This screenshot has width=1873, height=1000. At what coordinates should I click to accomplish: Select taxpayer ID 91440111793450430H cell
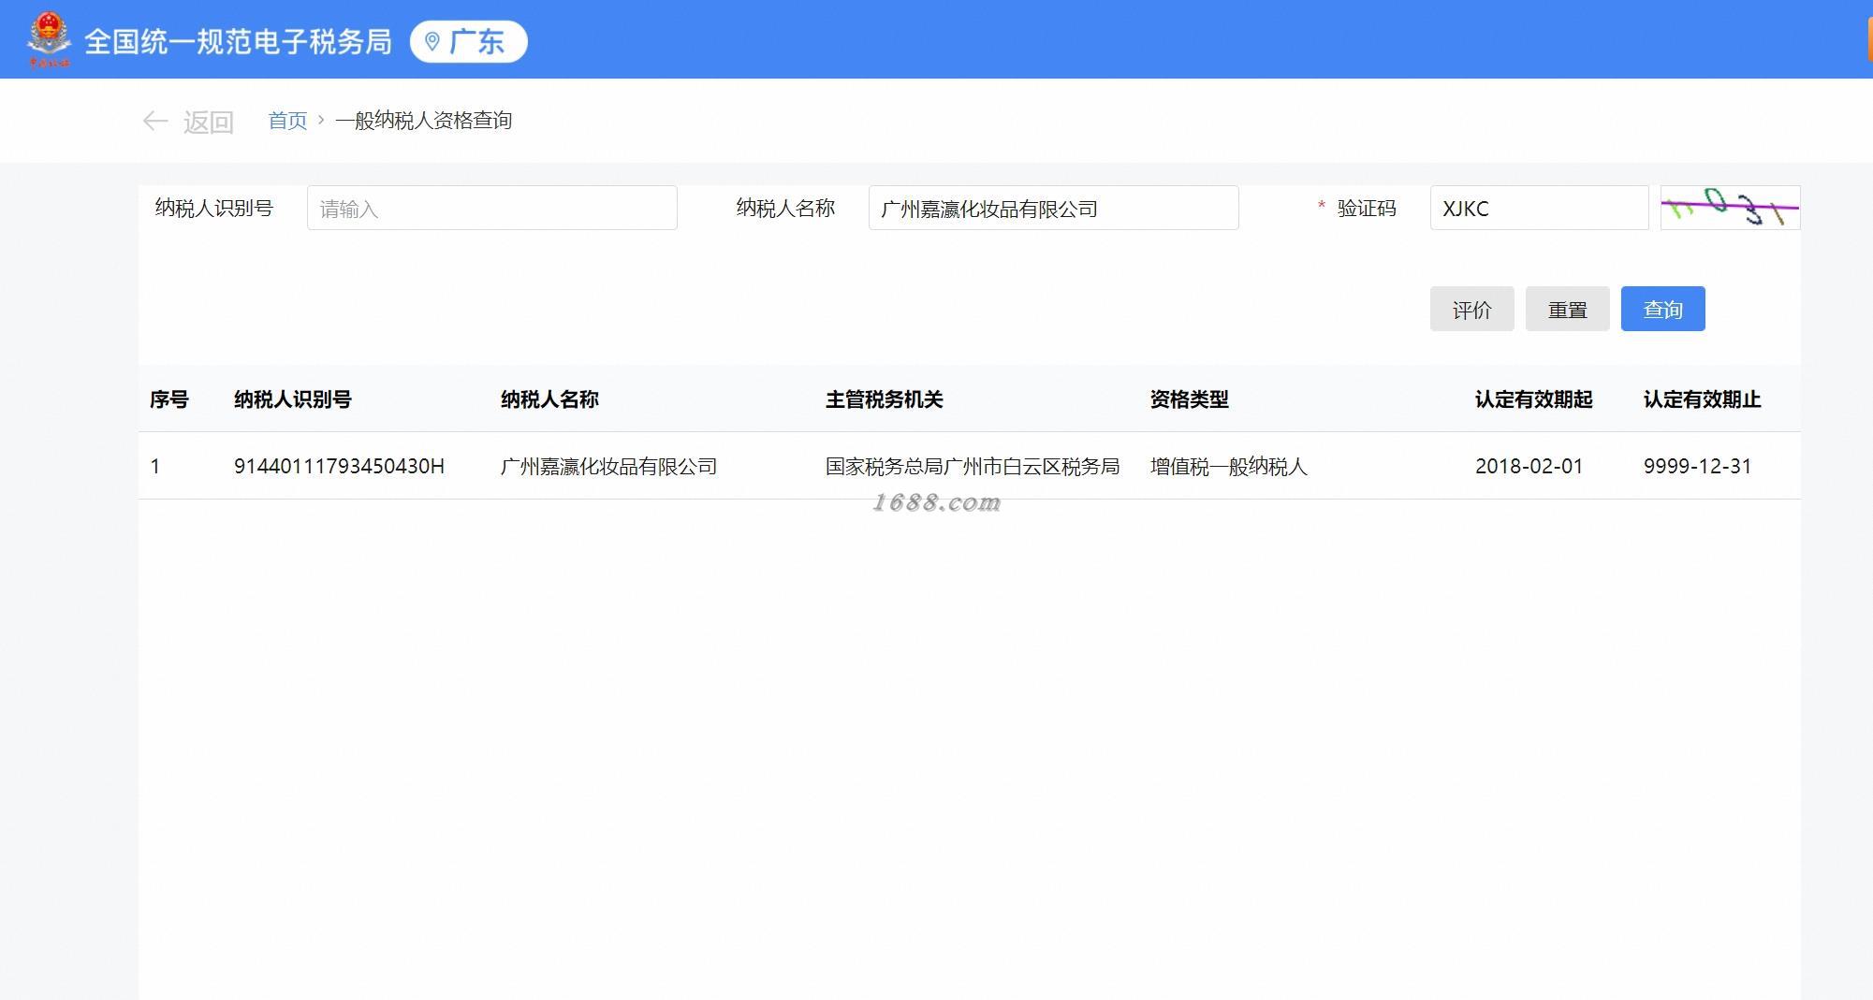339,466
